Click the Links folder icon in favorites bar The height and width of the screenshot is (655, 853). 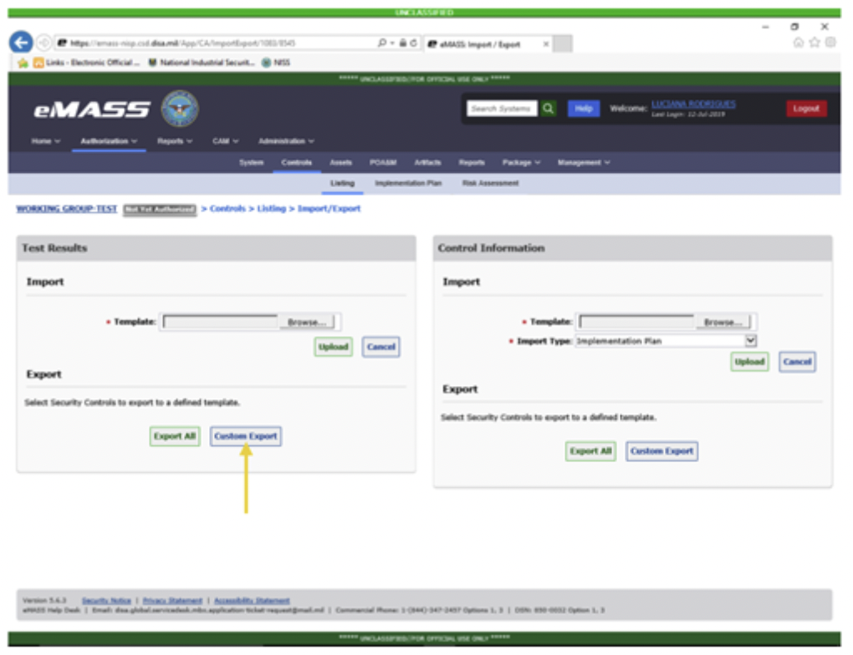[38, 60]
